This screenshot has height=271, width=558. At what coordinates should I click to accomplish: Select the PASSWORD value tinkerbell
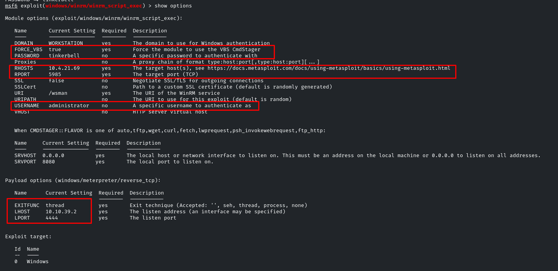point(64,55)
